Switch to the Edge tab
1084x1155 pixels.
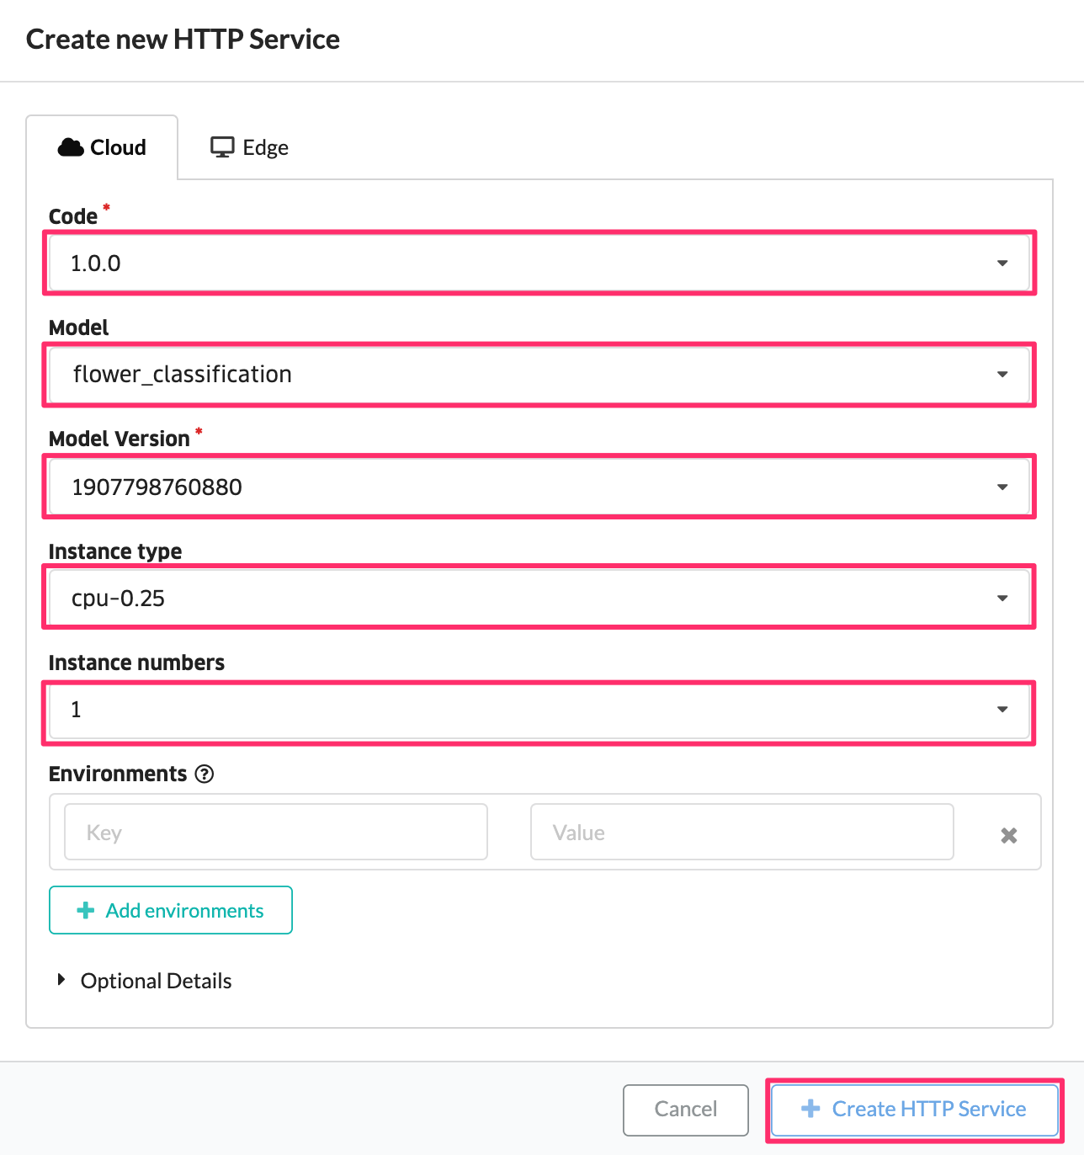click(x=249, y=147)
